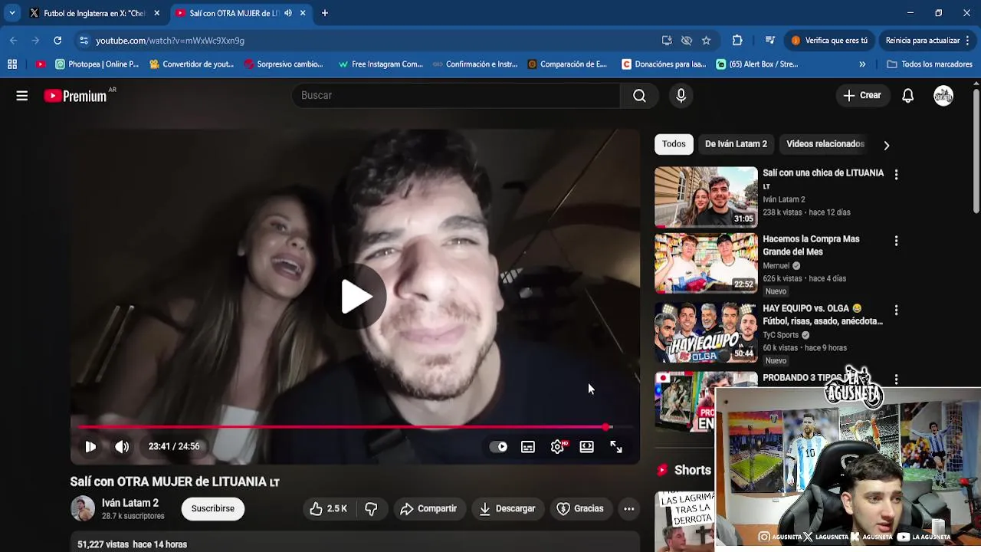Open the Photopea bookmark
This screenshot has width=981, height=552.
97,64
